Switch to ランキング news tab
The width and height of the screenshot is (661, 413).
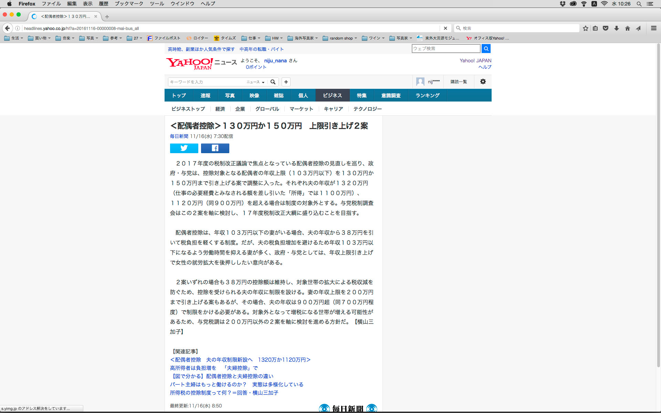tap(427, 95)
